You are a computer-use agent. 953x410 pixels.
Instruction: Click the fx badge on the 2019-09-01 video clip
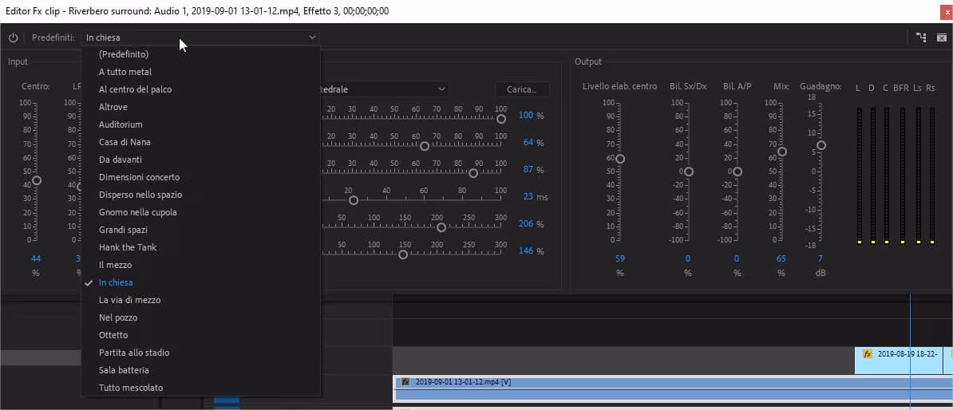pyautogui.click(x=405, y=382)
